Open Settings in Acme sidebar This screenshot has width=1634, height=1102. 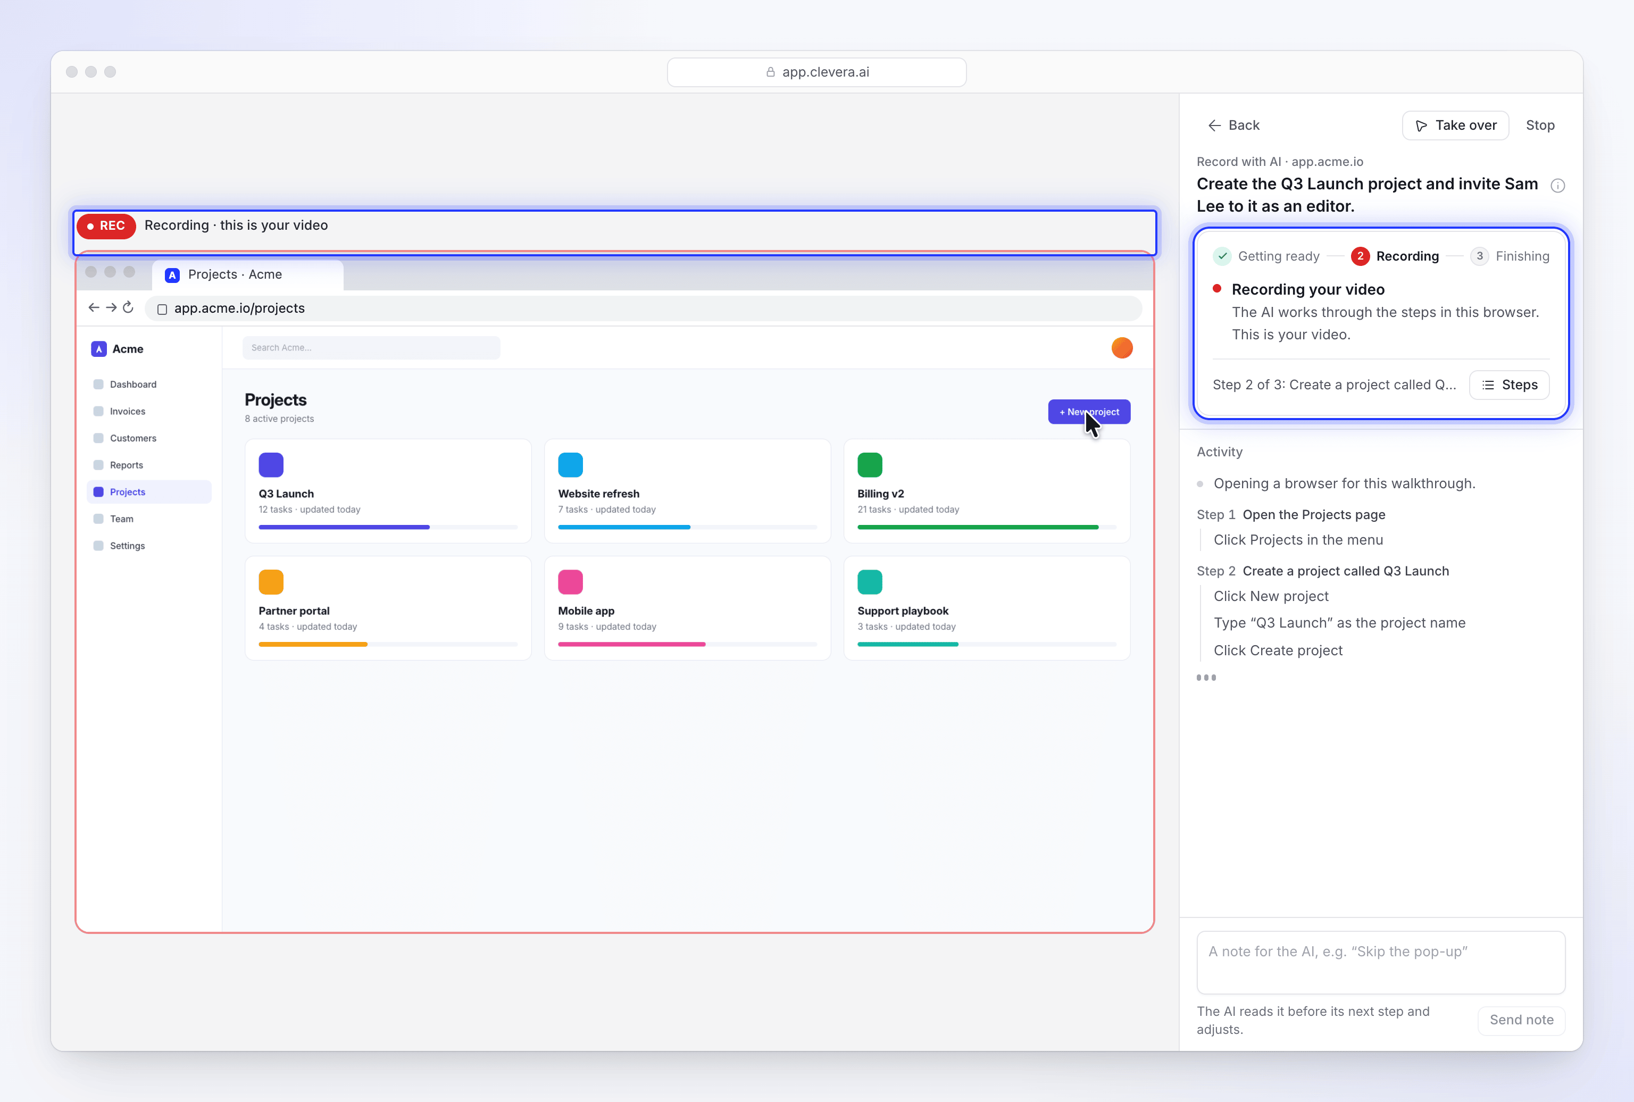pyautogui.click(x=148, y=545)
